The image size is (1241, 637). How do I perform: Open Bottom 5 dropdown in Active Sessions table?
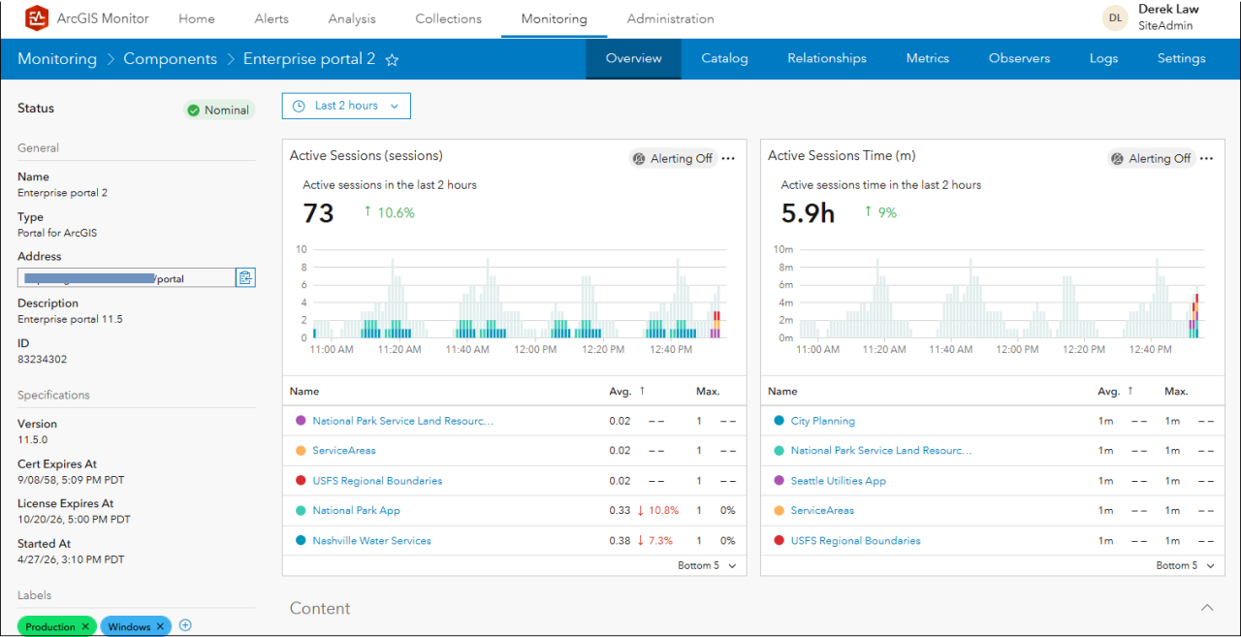pos(707,565)
